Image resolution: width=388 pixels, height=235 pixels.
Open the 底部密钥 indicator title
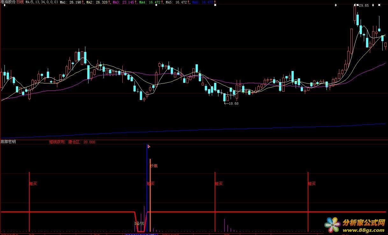tap(8, 142)
